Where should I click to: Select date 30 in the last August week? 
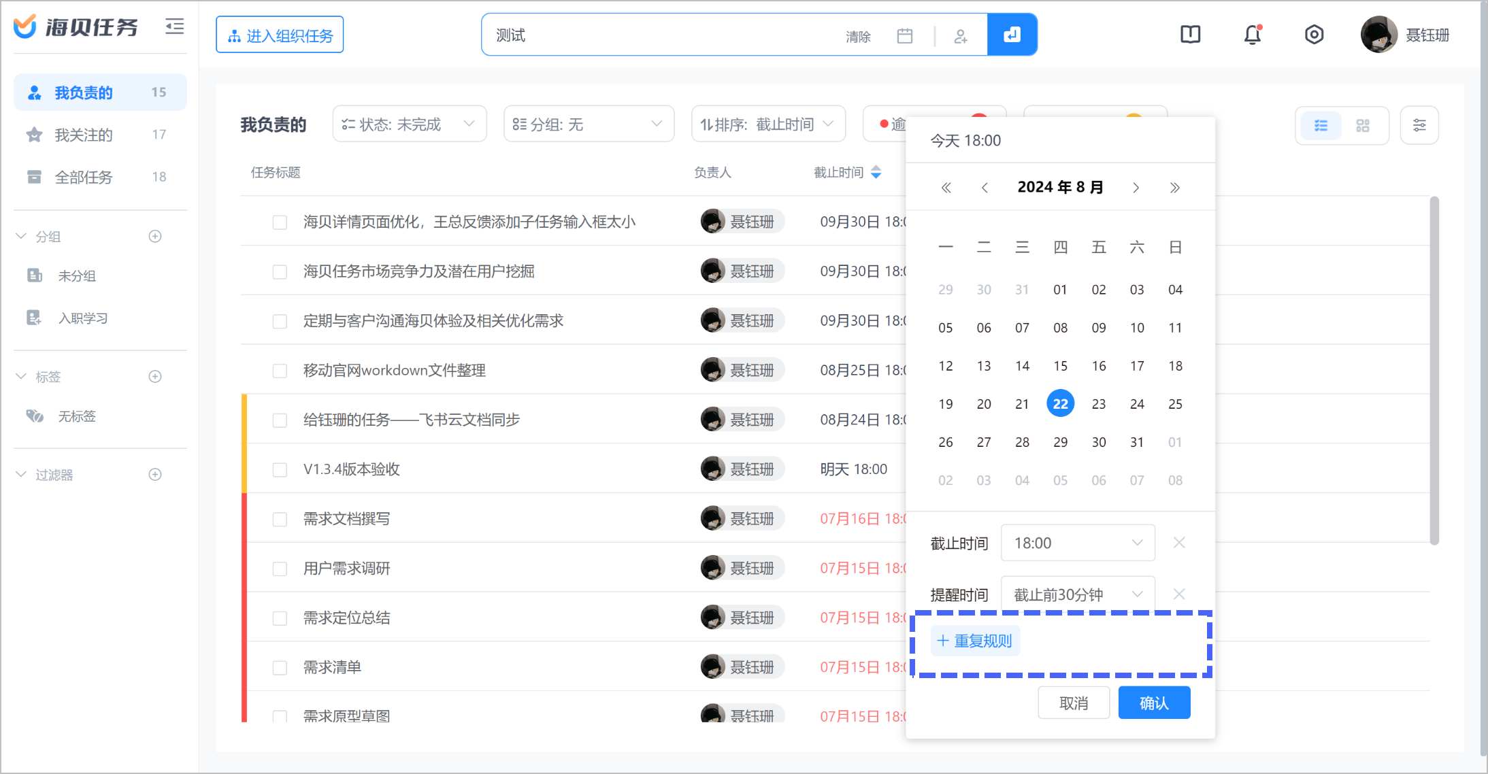[1099, 442]
